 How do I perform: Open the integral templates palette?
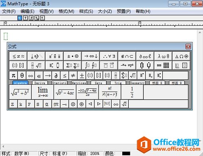pos(91,65)
